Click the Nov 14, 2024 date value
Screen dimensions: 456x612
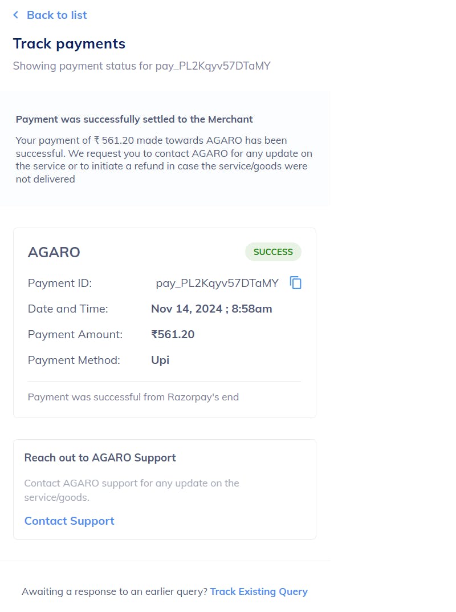click(x=211, y=309)
